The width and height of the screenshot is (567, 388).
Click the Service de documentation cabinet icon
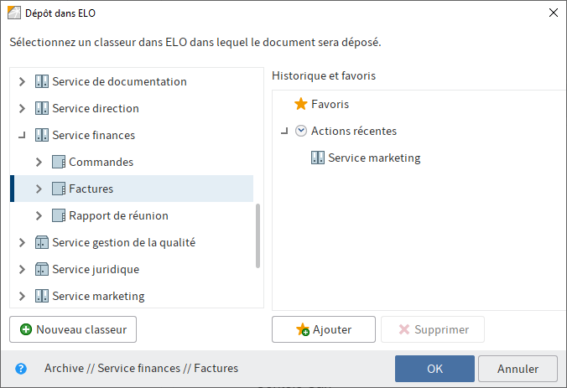tap(42, 81)
